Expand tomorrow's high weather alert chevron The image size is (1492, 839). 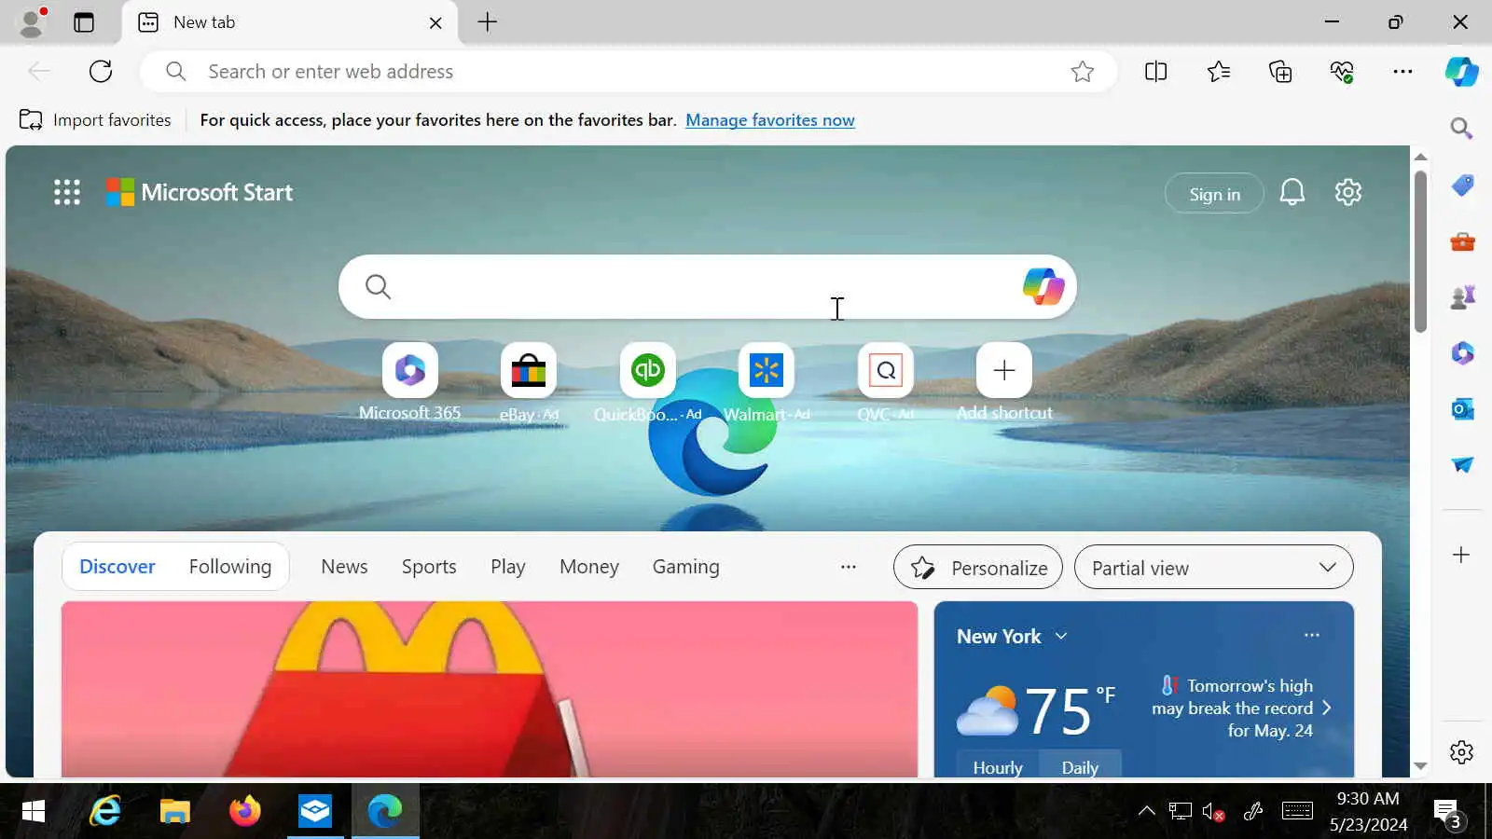click(x=1327, y=708)
